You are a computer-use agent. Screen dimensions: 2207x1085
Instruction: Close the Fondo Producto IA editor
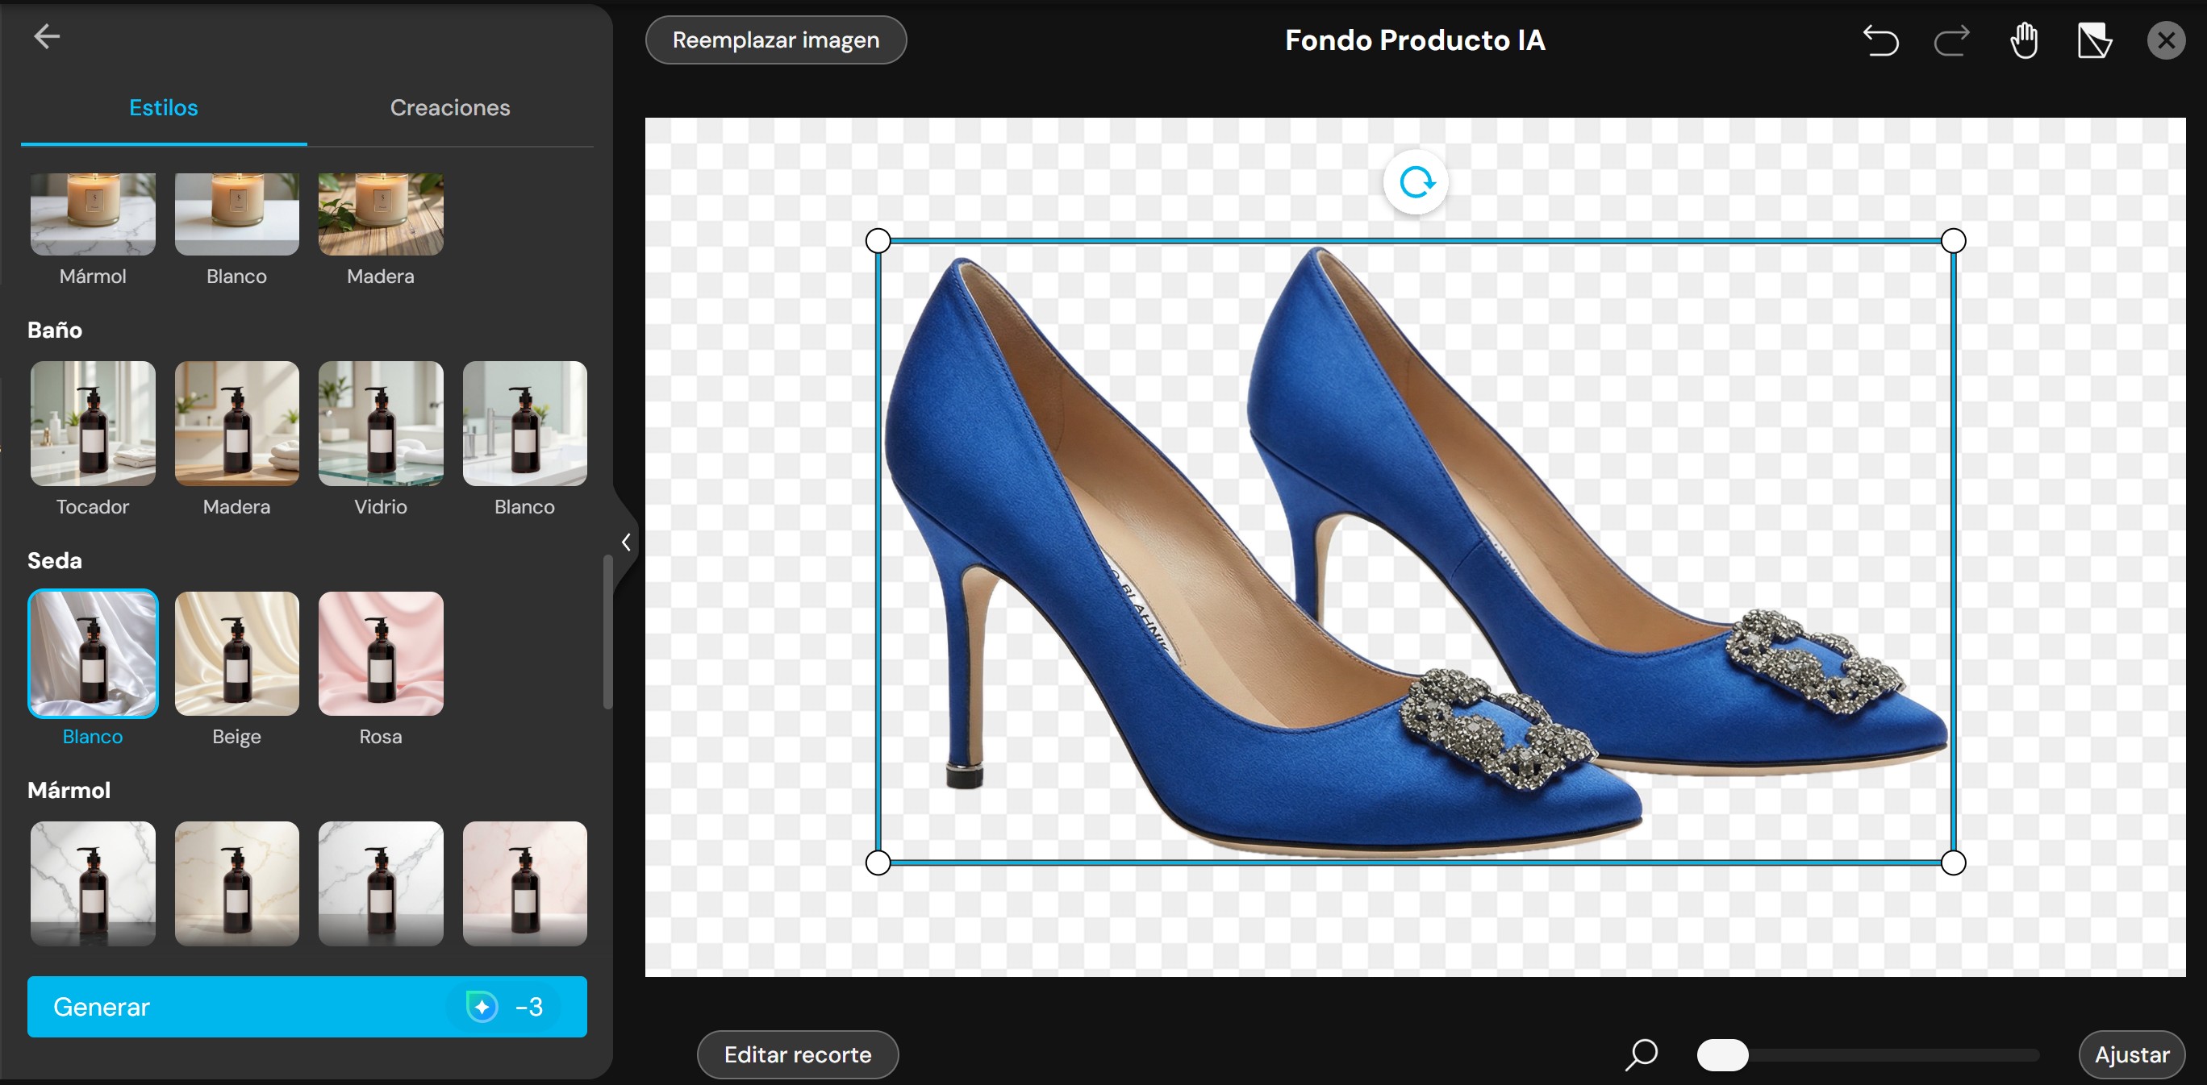(x=2166, y=40)
